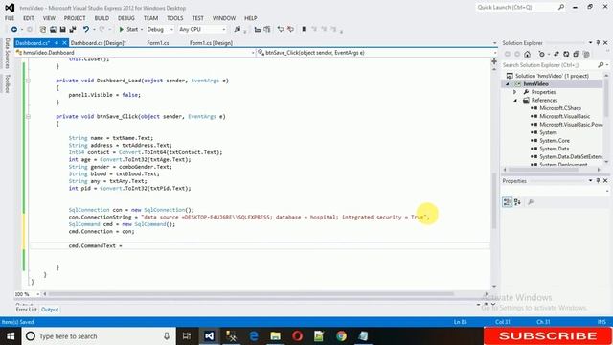The width and height of the screenshot is (613, 345).
Task: Open the BUILD menu
Action: click(x=102, y=18)
